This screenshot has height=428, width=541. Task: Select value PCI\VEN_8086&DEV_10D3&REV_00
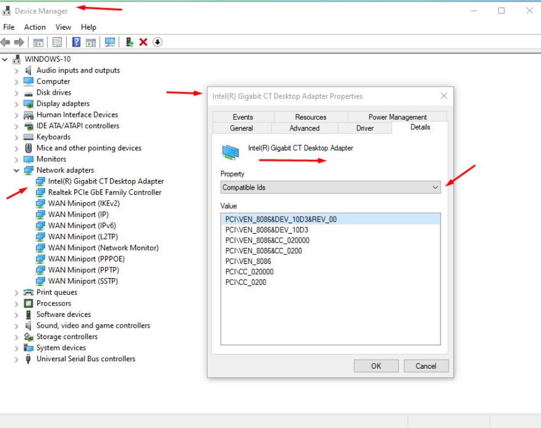click(x=330, y=219)
